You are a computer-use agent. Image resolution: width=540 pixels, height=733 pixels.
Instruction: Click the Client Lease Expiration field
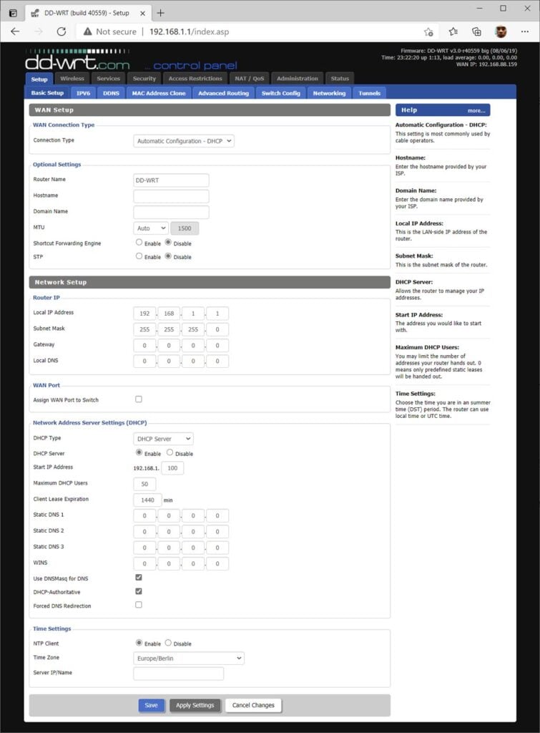click(x=147, y=500)
